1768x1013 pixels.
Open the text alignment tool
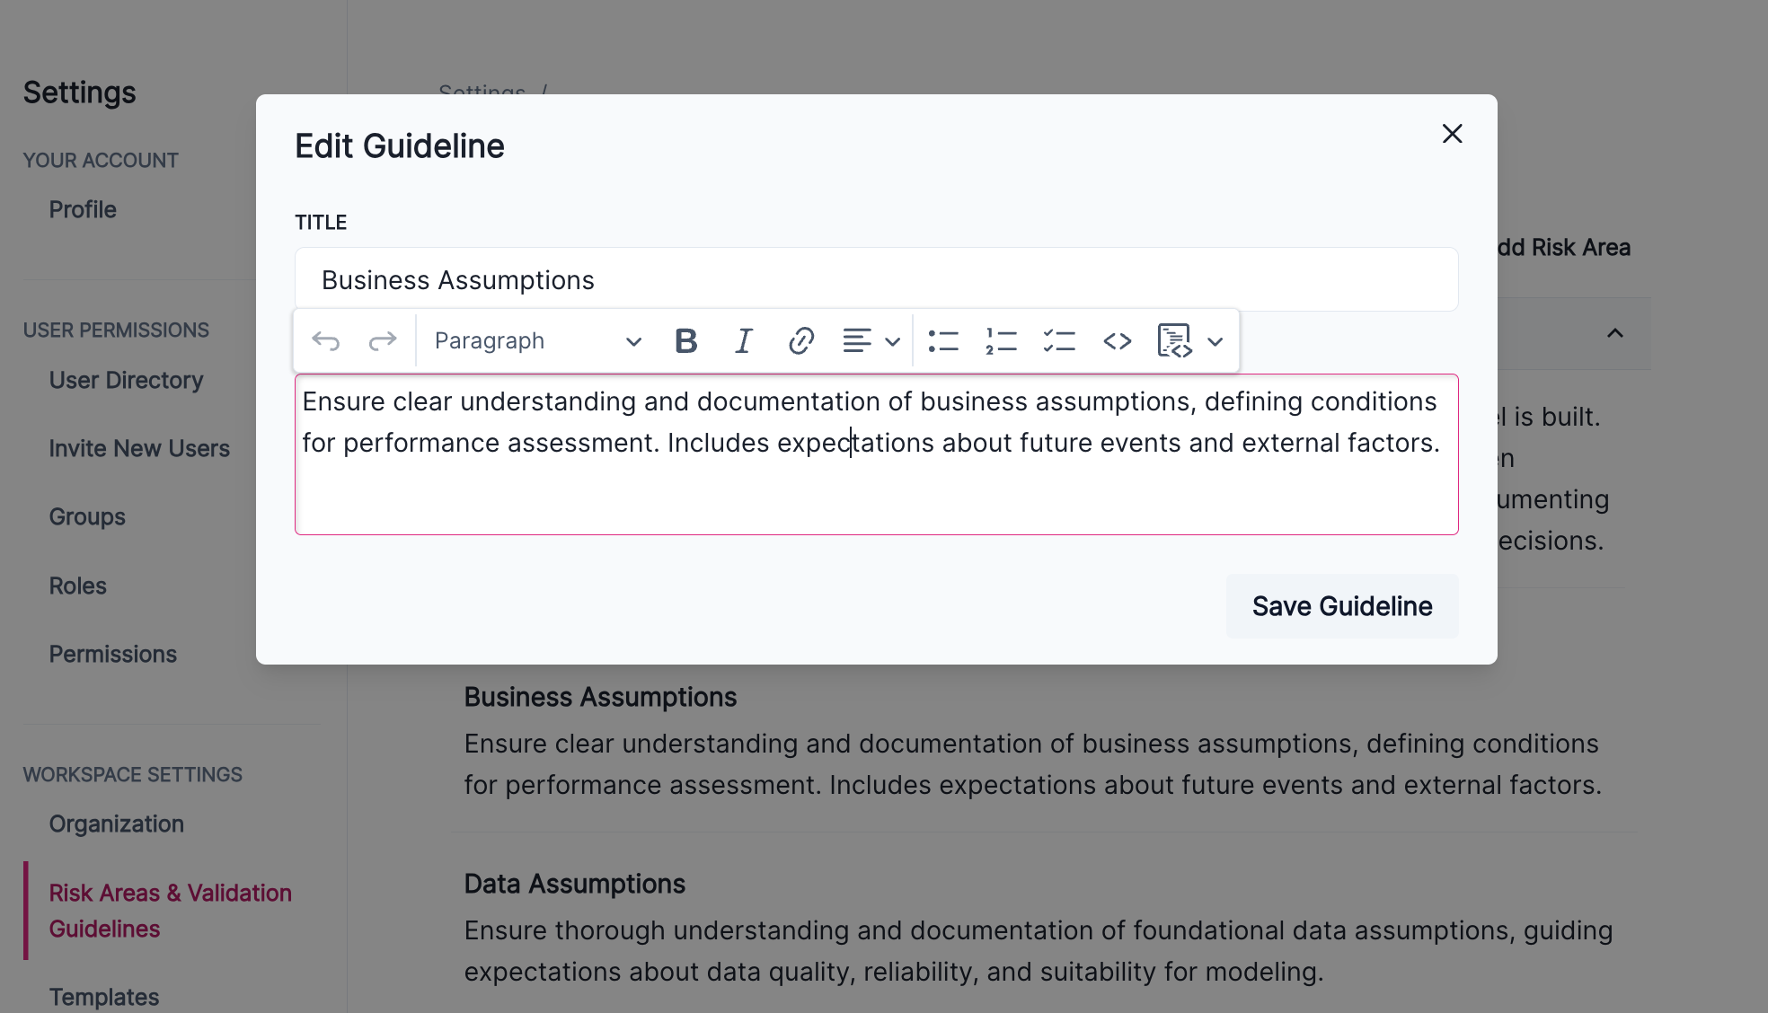point(856,340)
